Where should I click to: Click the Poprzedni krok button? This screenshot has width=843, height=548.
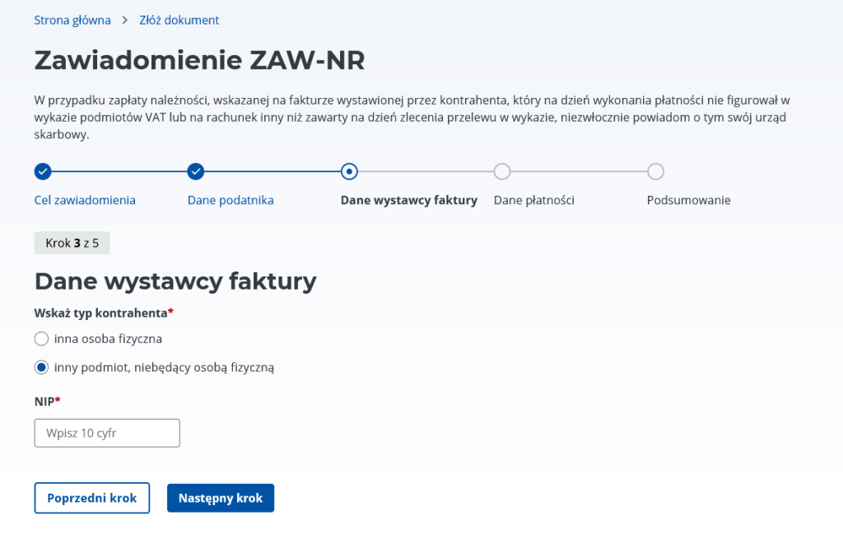(x=91, y=498)
